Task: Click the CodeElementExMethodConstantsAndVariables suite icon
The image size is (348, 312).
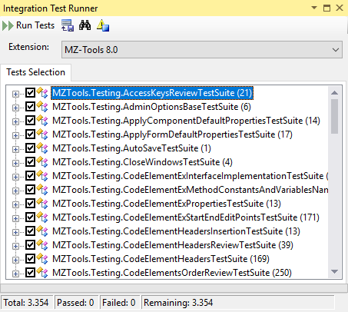Action: pos(42,190)
